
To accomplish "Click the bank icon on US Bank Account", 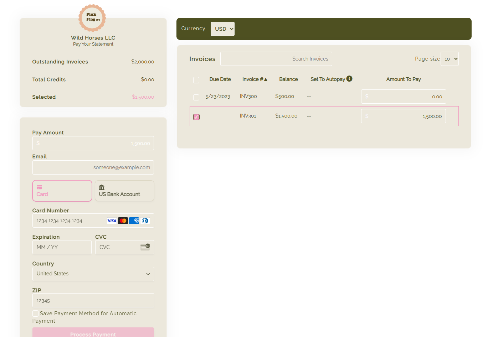I will [102, 187].
